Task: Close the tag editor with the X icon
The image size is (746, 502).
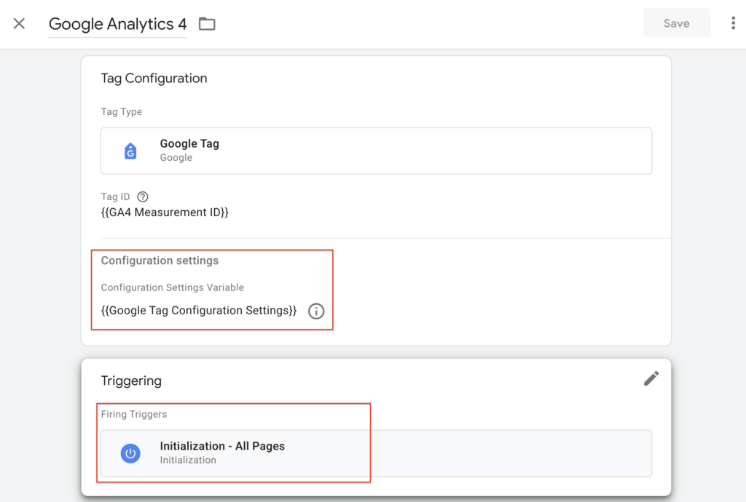Action: [19, 24]
